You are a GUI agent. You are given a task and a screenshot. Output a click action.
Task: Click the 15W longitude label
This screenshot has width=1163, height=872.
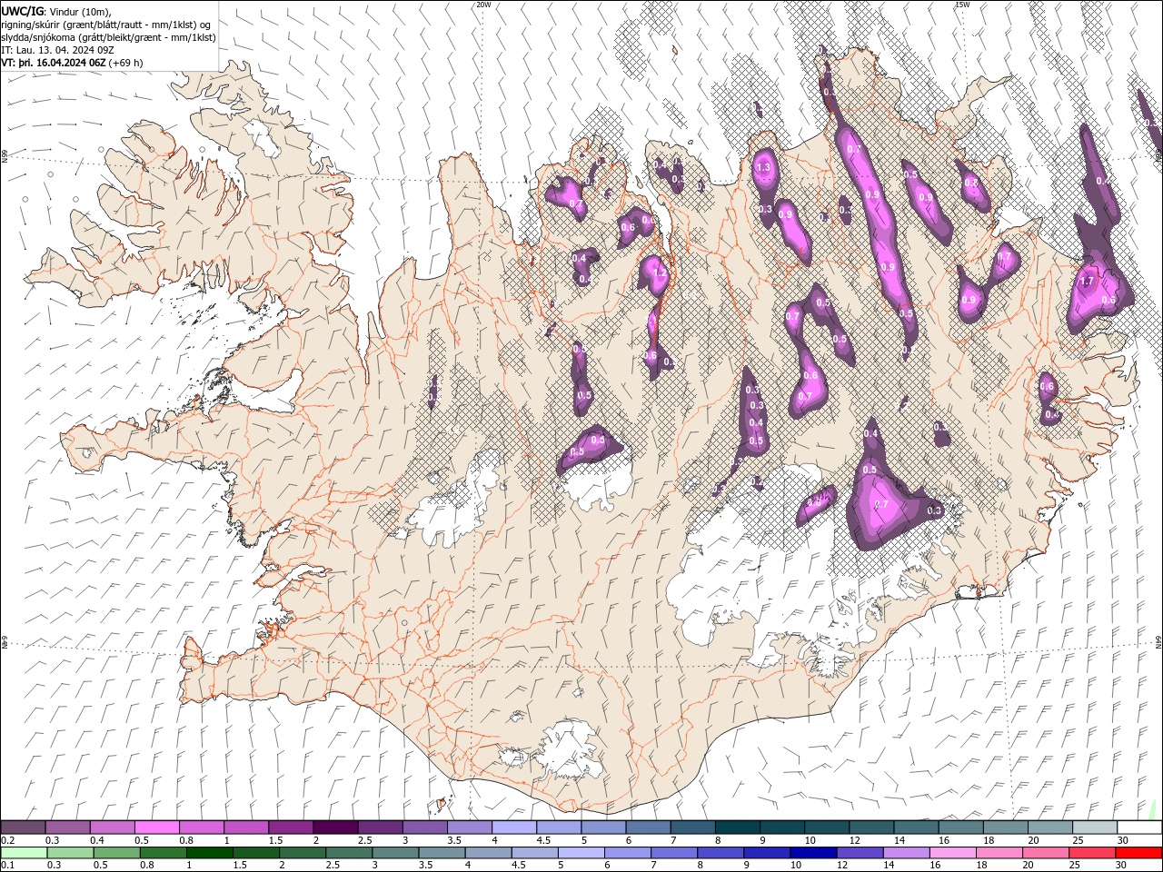coord(962,5)
